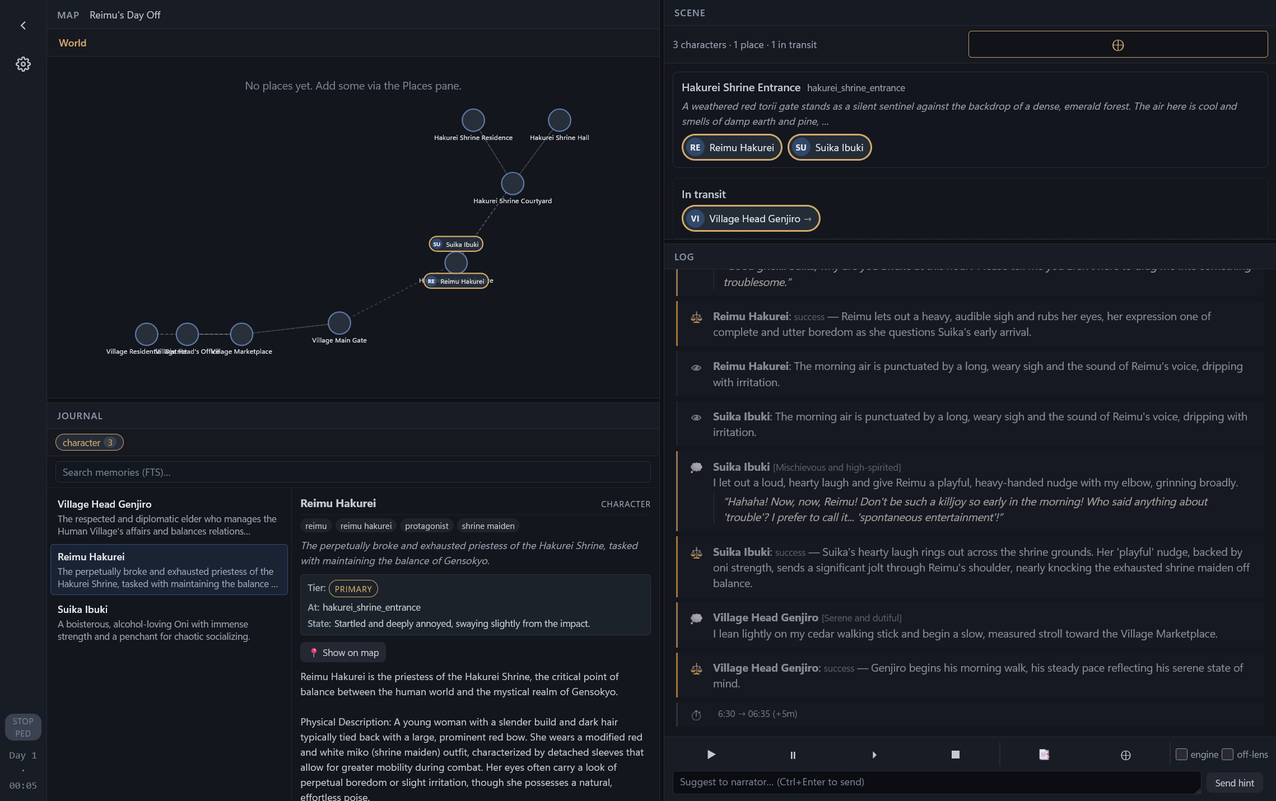Stop the simulation with the square icon

pos(956,755)
